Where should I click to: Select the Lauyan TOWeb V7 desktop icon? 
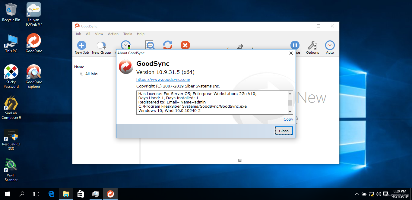click(x=33, y=14)
